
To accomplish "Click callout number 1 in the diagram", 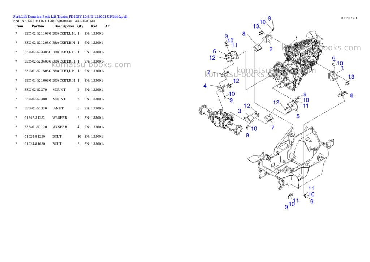I will (x=342, y=68).
